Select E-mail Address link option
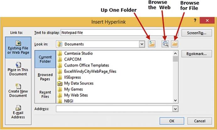This screenshot has width=217, height=130. coord(18,112)
